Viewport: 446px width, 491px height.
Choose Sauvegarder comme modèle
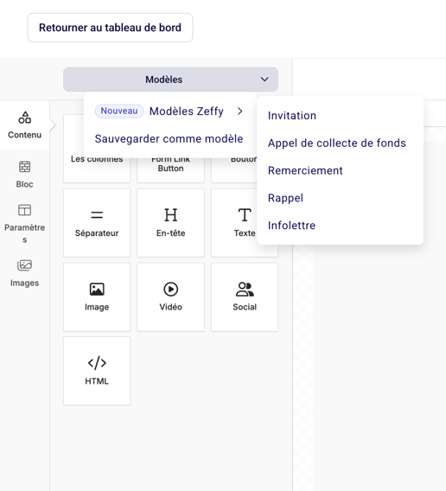tap(169, 138)
